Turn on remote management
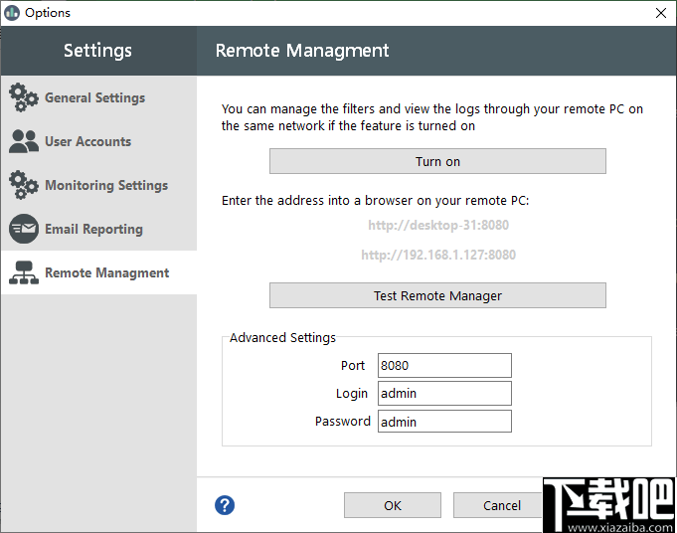The height and width of the screenshot is (533, 677). [437, 161]
